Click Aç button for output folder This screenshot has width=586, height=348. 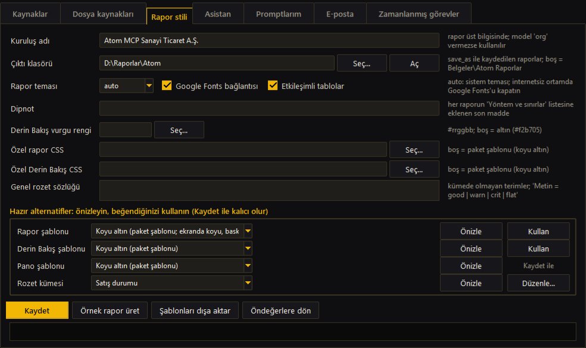pos(414,63)
